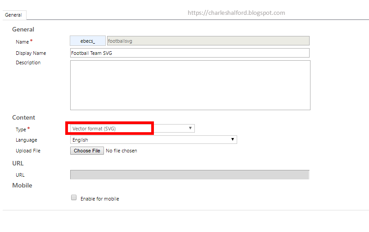The width and height of the screenshot is (369, 232).
Task: Click the Choose File button
Action: [87, 151]
